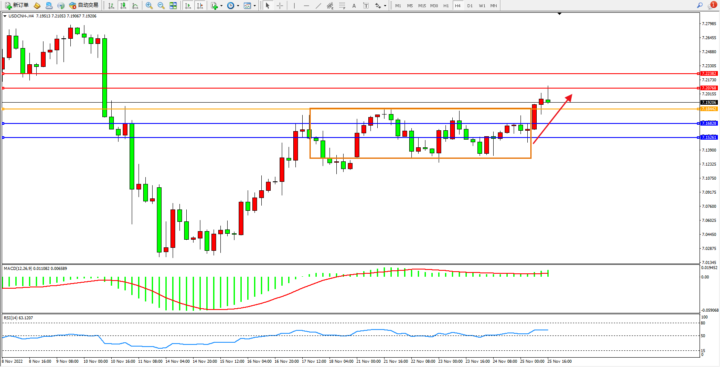Select candlestick chart mode

coord(123,6)
